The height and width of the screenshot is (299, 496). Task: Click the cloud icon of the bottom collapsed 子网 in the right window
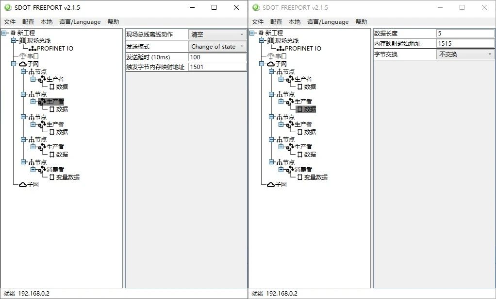[271, 185]
